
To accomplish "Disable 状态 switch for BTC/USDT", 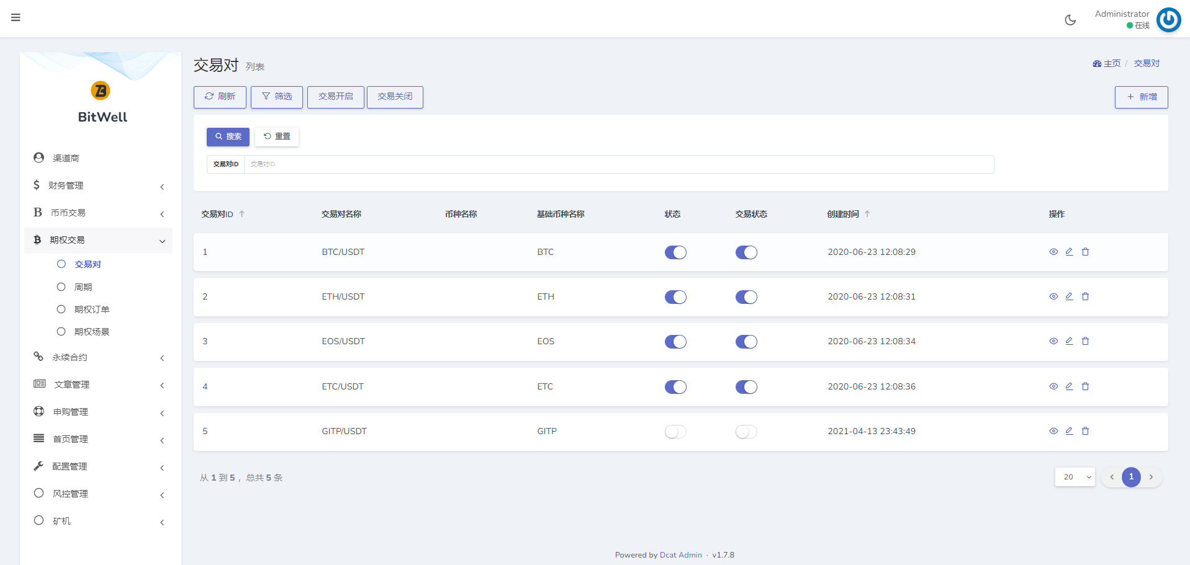I will click(675, 252).
